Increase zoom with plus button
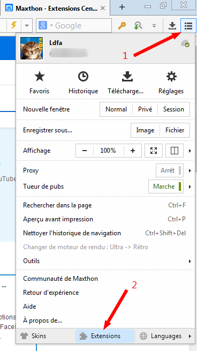197x351 pixels. (133, 151)
